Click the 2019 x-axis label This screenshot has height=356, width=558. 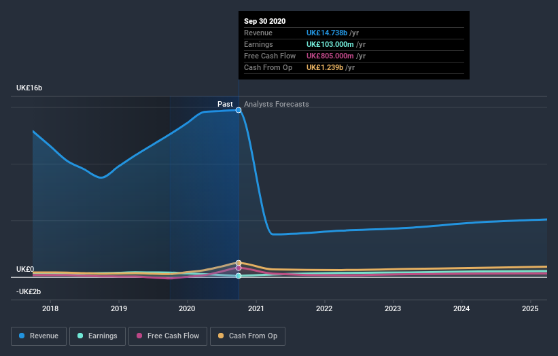pos(119,308)
